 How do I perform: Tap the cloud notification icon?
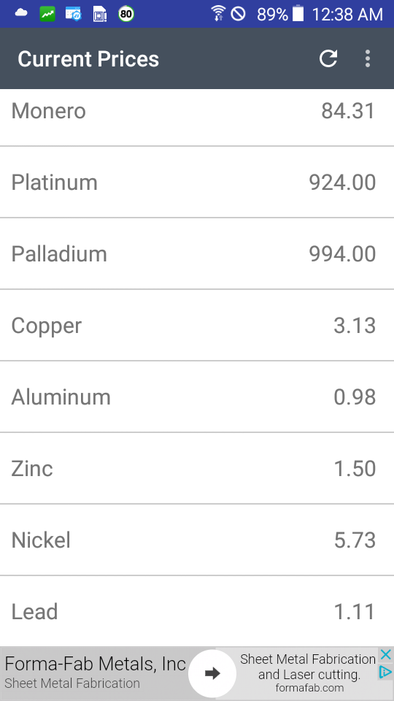[21, 13]
